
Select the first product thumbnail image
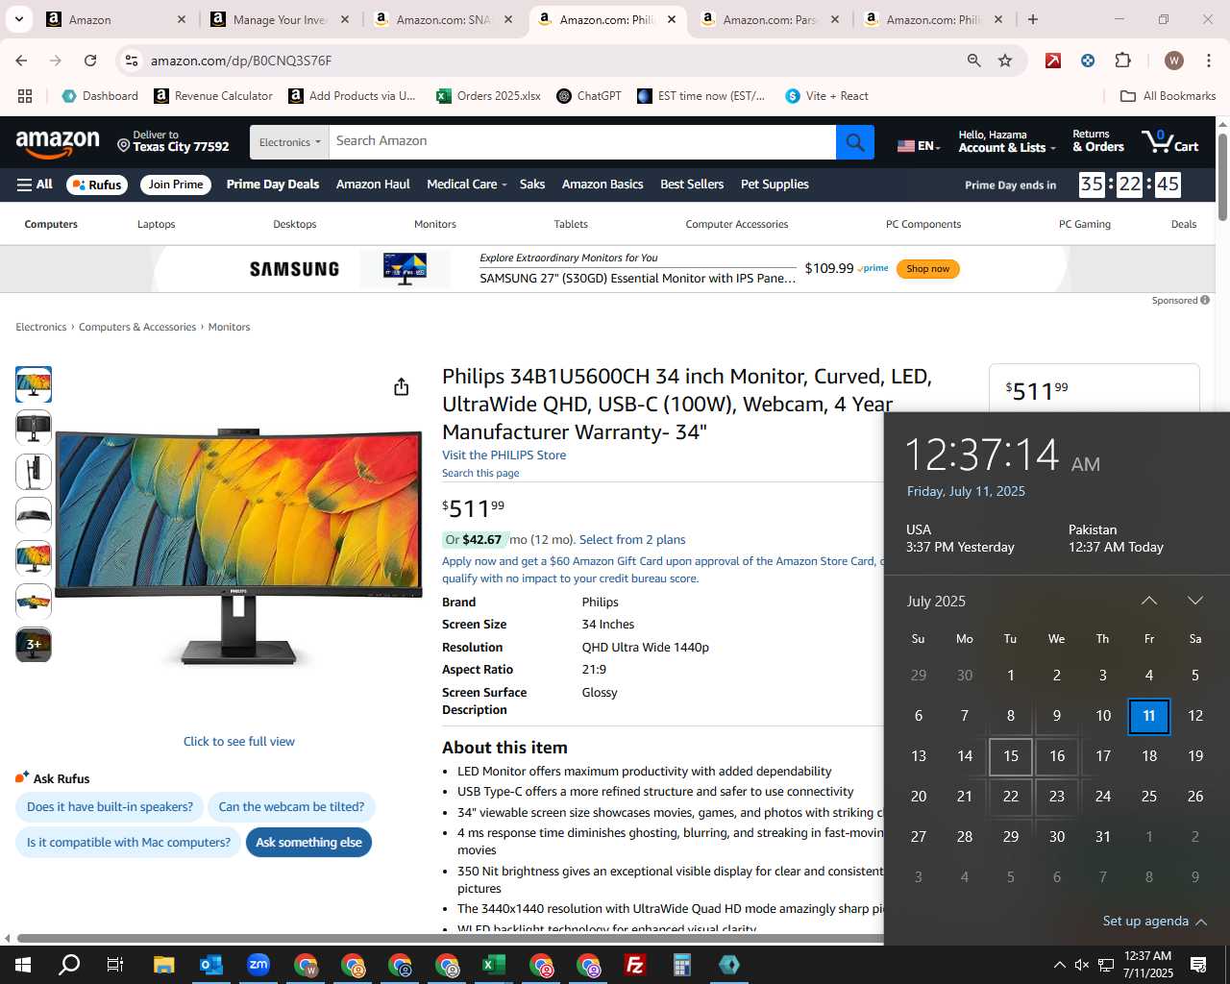click(34, 384)
